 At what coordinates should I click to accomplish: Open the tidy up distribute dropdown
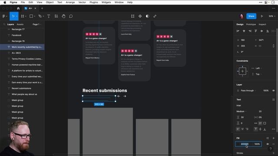273,31
